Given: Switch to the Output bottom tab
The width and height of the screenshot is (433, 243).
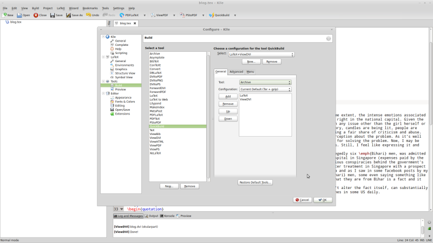Looking at the screenshot, I should click(x=152, y=216).
